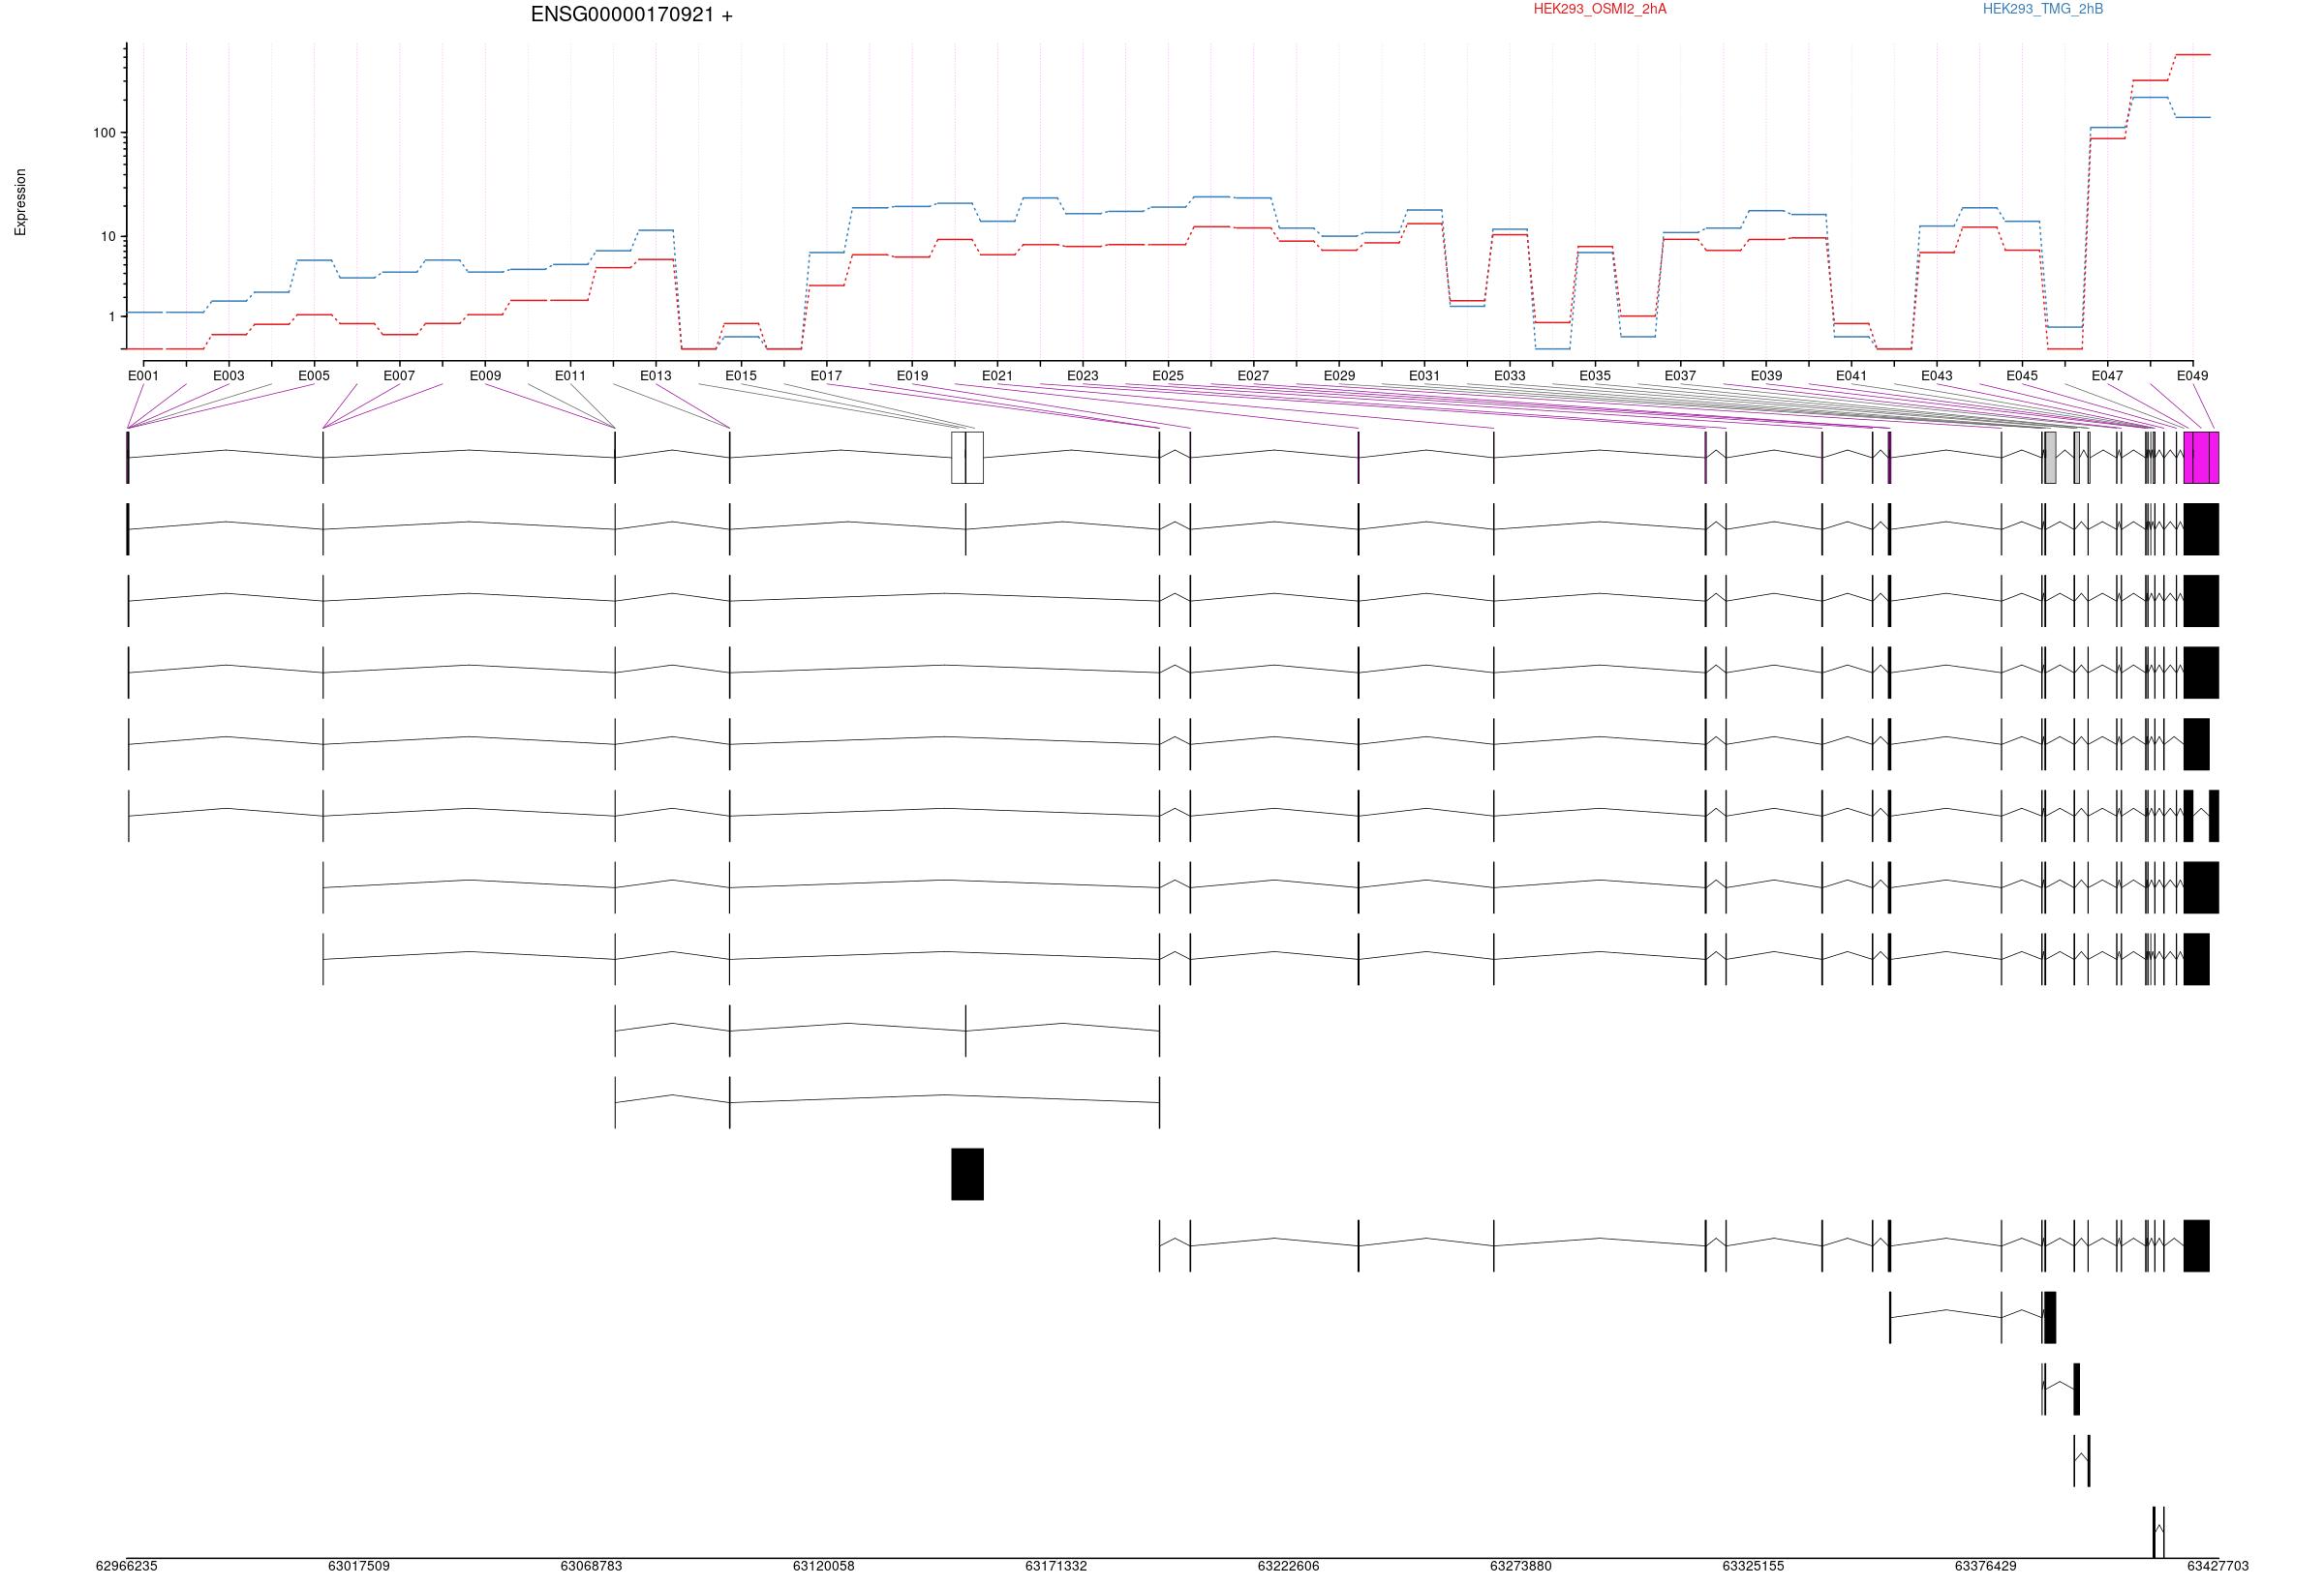Click exon label E009
Viewport: 2324px width, 1586px height.
click(x=485, y=375)
